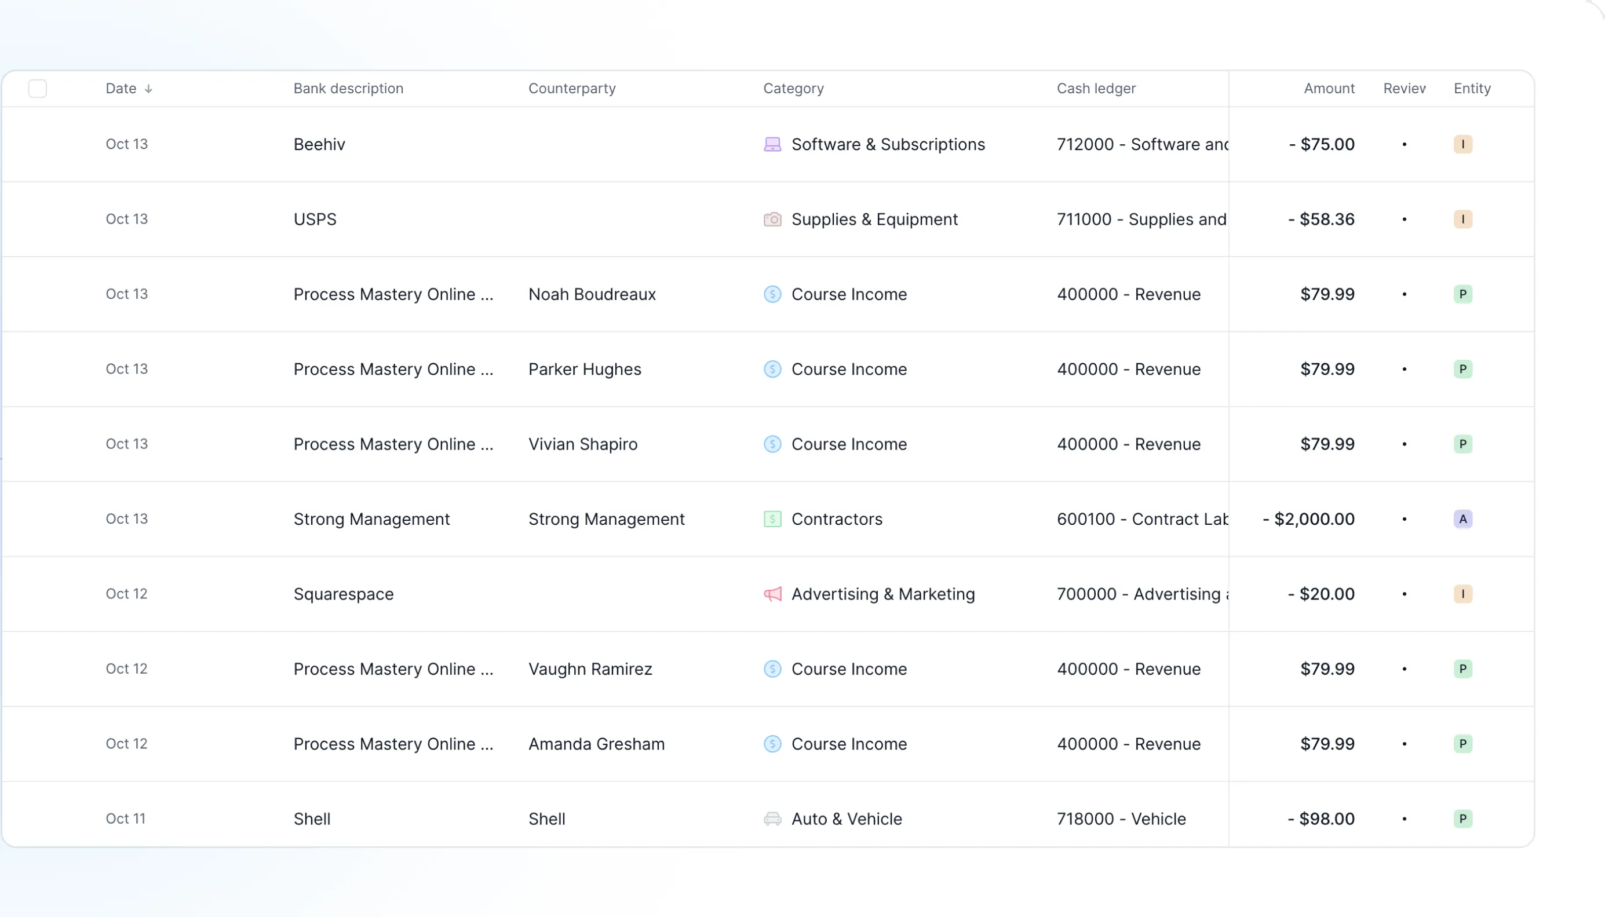Click the green Contractors cash icon

tap(772, 519)
